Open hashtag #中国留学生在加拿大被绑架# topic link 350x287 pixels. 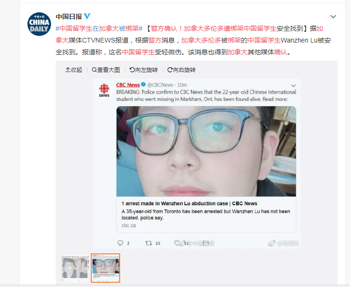(x=99, y=28)
